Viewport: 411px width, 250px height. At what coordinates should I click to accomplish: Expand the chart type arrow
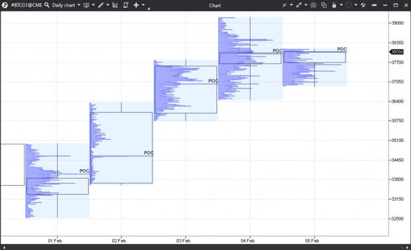tap(93, 5)
